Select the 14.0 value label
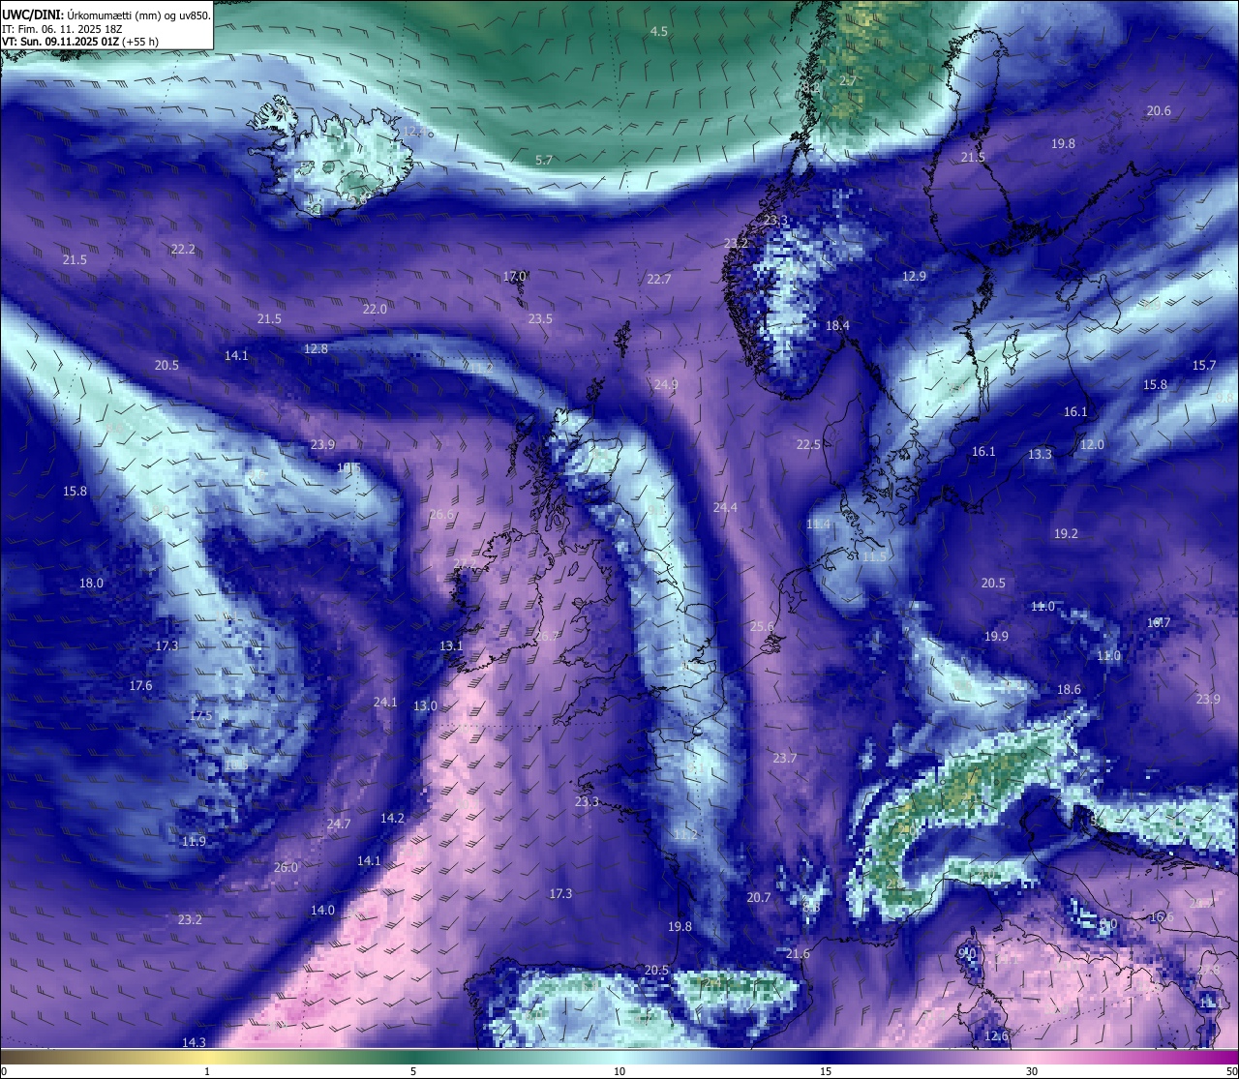The image size is (1239, 1079). click(x=322, y=911)
